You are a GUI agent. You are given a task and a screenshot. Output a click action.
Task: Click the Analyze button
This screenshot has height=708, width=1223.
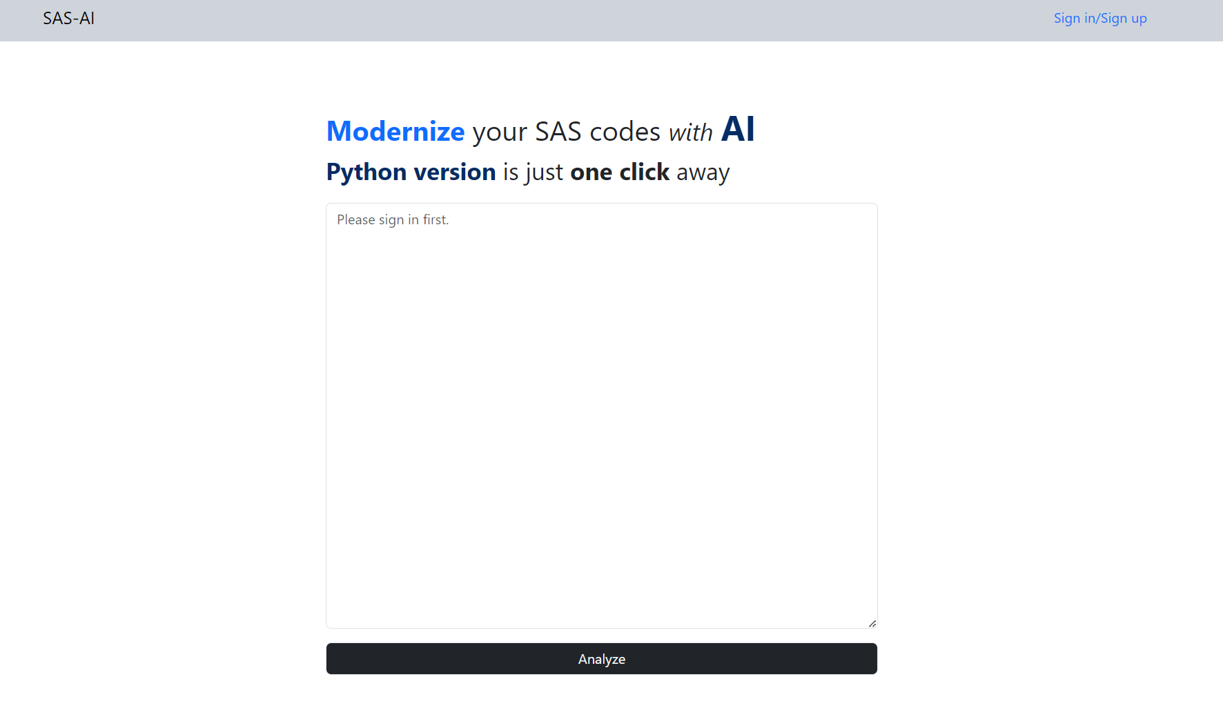click(602, 659)
